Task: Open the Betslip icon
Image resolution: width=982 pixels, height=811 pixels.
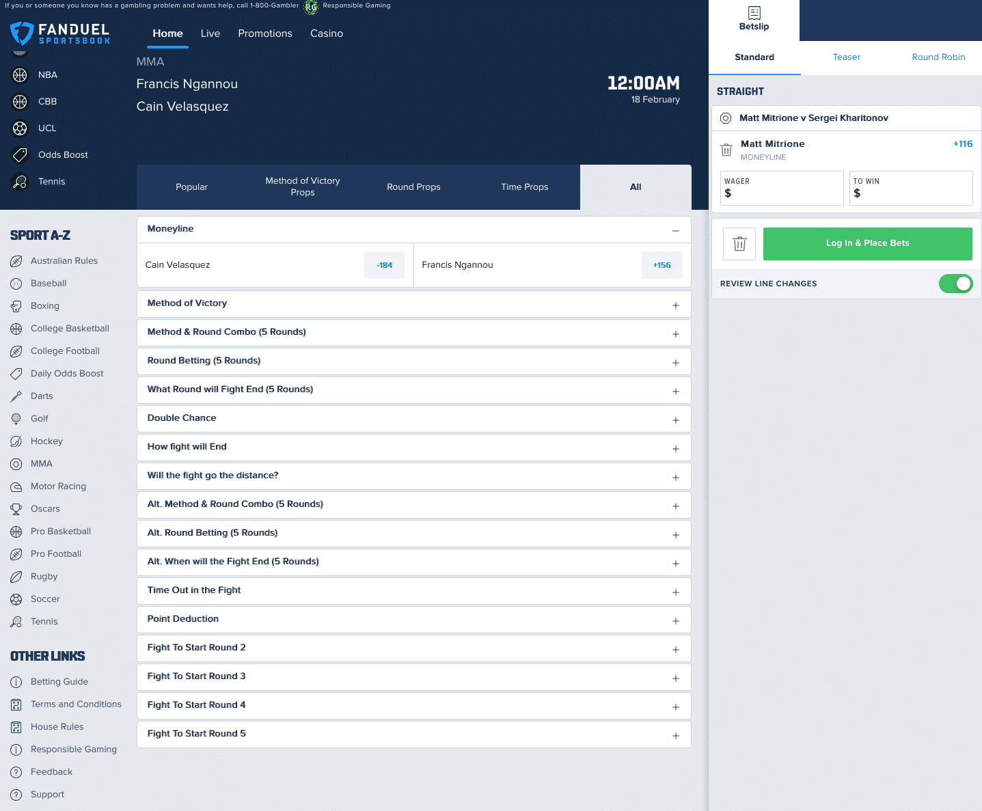Action: pos(754,13)
